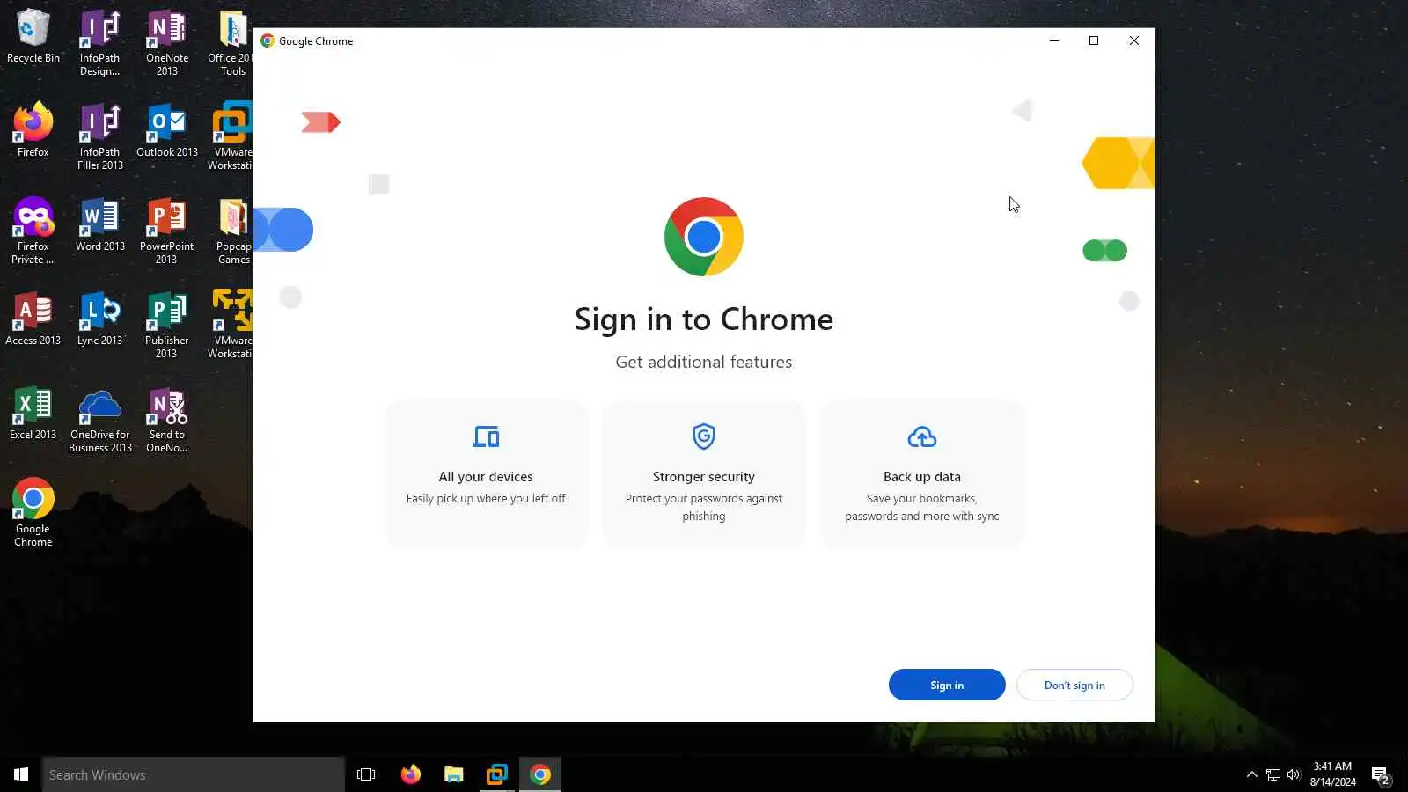The image size is (1408, 792).
Task: Select the Word 2013 desktop icon
Action: coord(99,224)
